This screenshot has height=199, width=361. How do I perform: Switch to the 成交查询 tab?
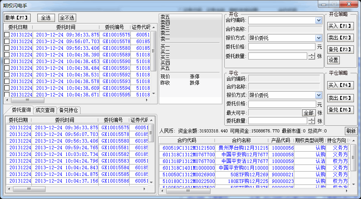click(45, 110)
